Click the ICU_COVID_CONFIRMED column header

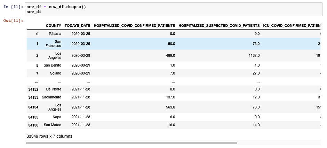click(x=292, y=26)
